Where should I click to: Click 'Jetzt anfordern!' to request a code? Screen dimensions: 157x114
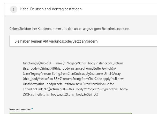point(86,41)
